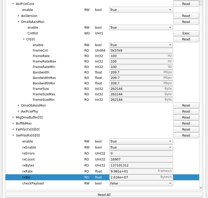Click Exec button for CntRst

[x=186, y=33]
